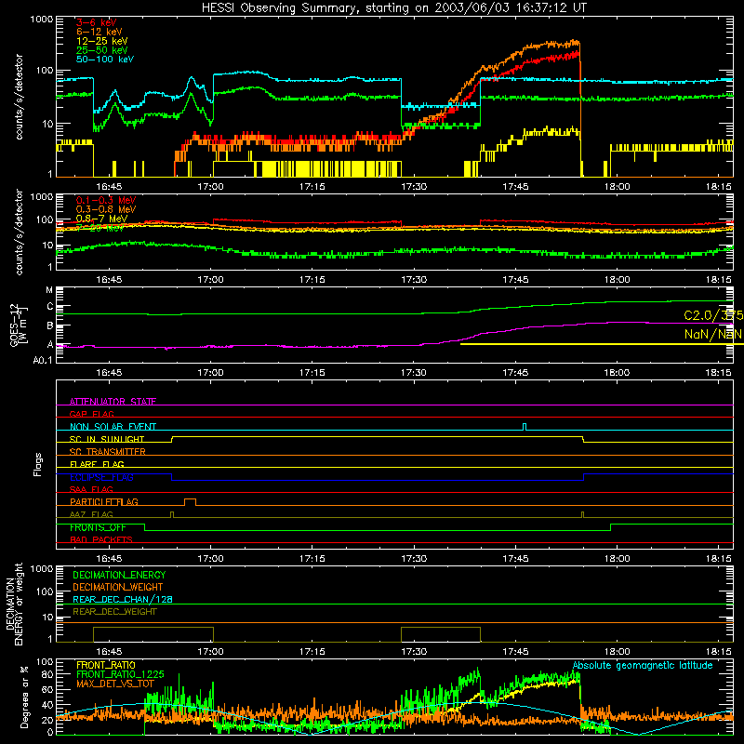Click the yellow GOES flare interval bar
This screenshot has width=744, height=744.
602,344
